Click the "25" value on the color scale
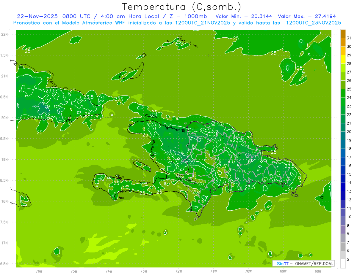 (349, 89)
